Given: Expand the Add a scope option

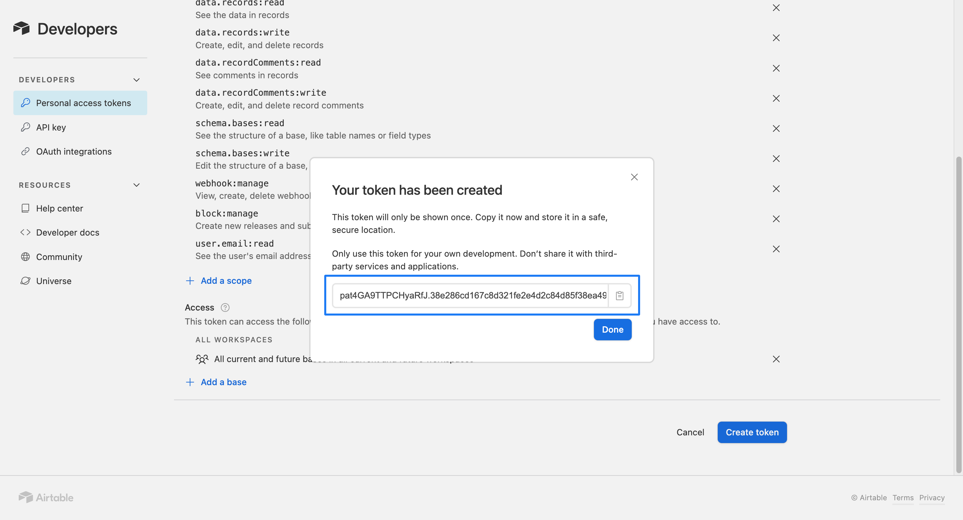Looking at the screenshot, I should pos(219,280).
